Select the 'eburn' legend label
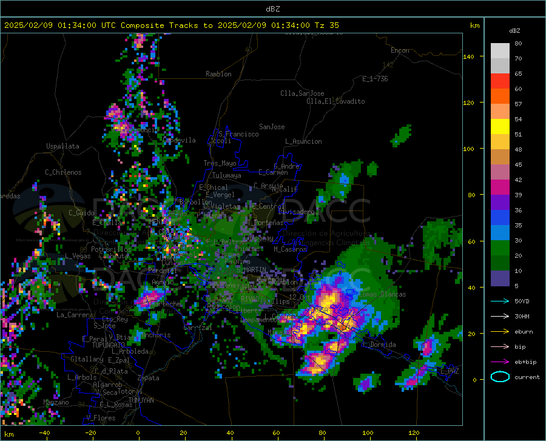This screenshot has width=546, height=441. [524, 331]
